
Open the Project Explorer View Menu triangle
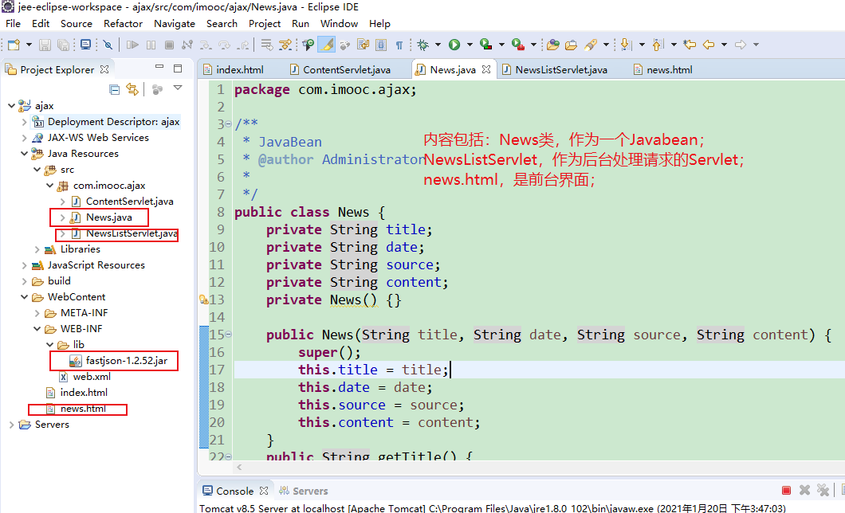point(178,88)
